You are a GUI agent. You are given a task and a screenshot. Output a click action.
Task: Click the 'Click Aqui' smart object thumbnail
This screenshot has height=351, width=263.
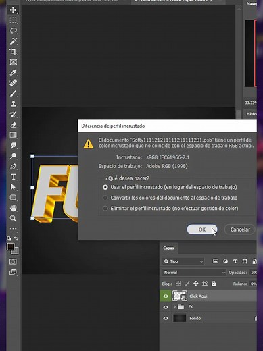180,296
